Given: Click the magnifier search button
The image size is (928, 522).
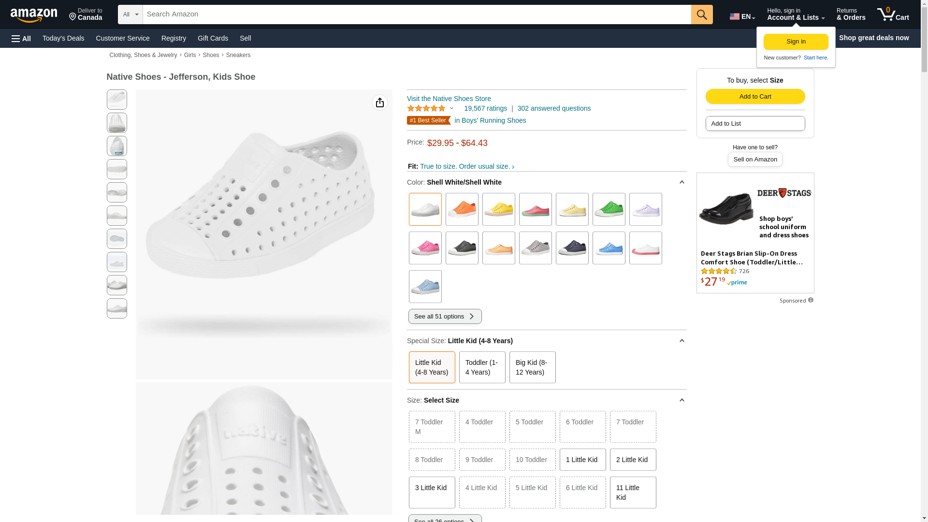Looking at the screenshot, I should (x=701, y=14).
